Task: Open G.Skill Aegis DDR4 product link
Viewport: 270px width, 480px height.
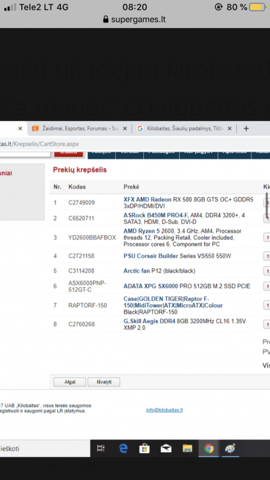Action: coord(185,324)
